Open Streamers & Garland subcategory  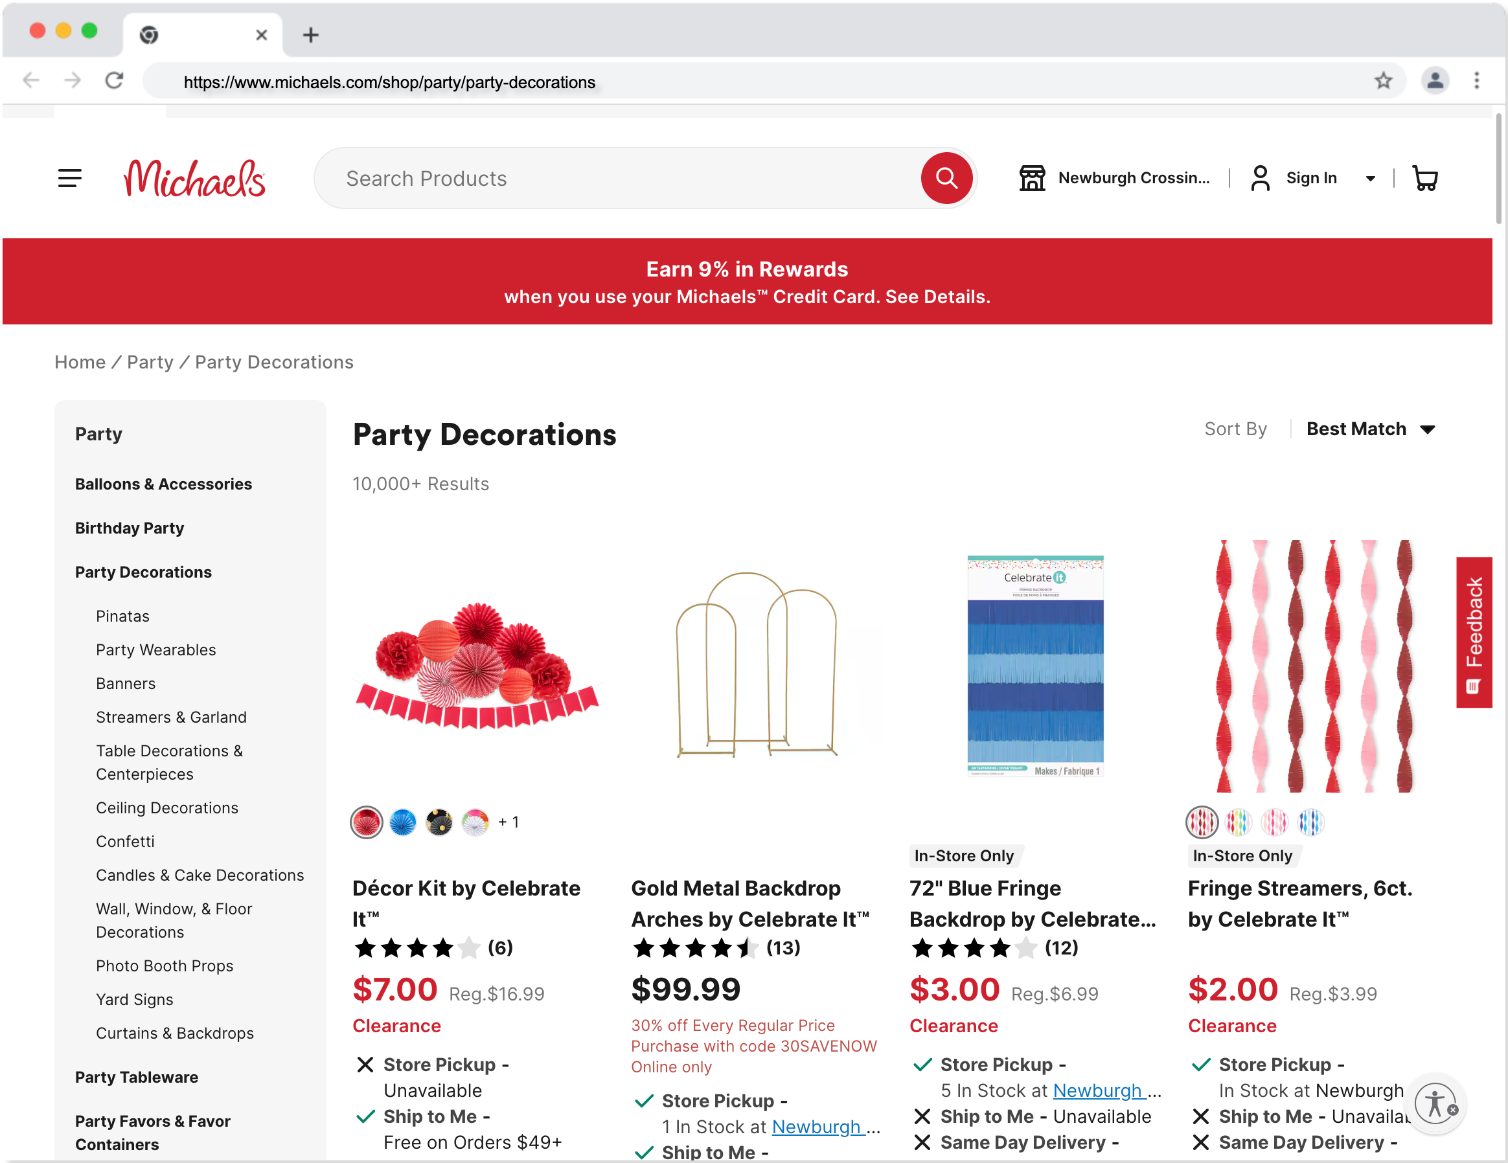[x=171, y=717]
